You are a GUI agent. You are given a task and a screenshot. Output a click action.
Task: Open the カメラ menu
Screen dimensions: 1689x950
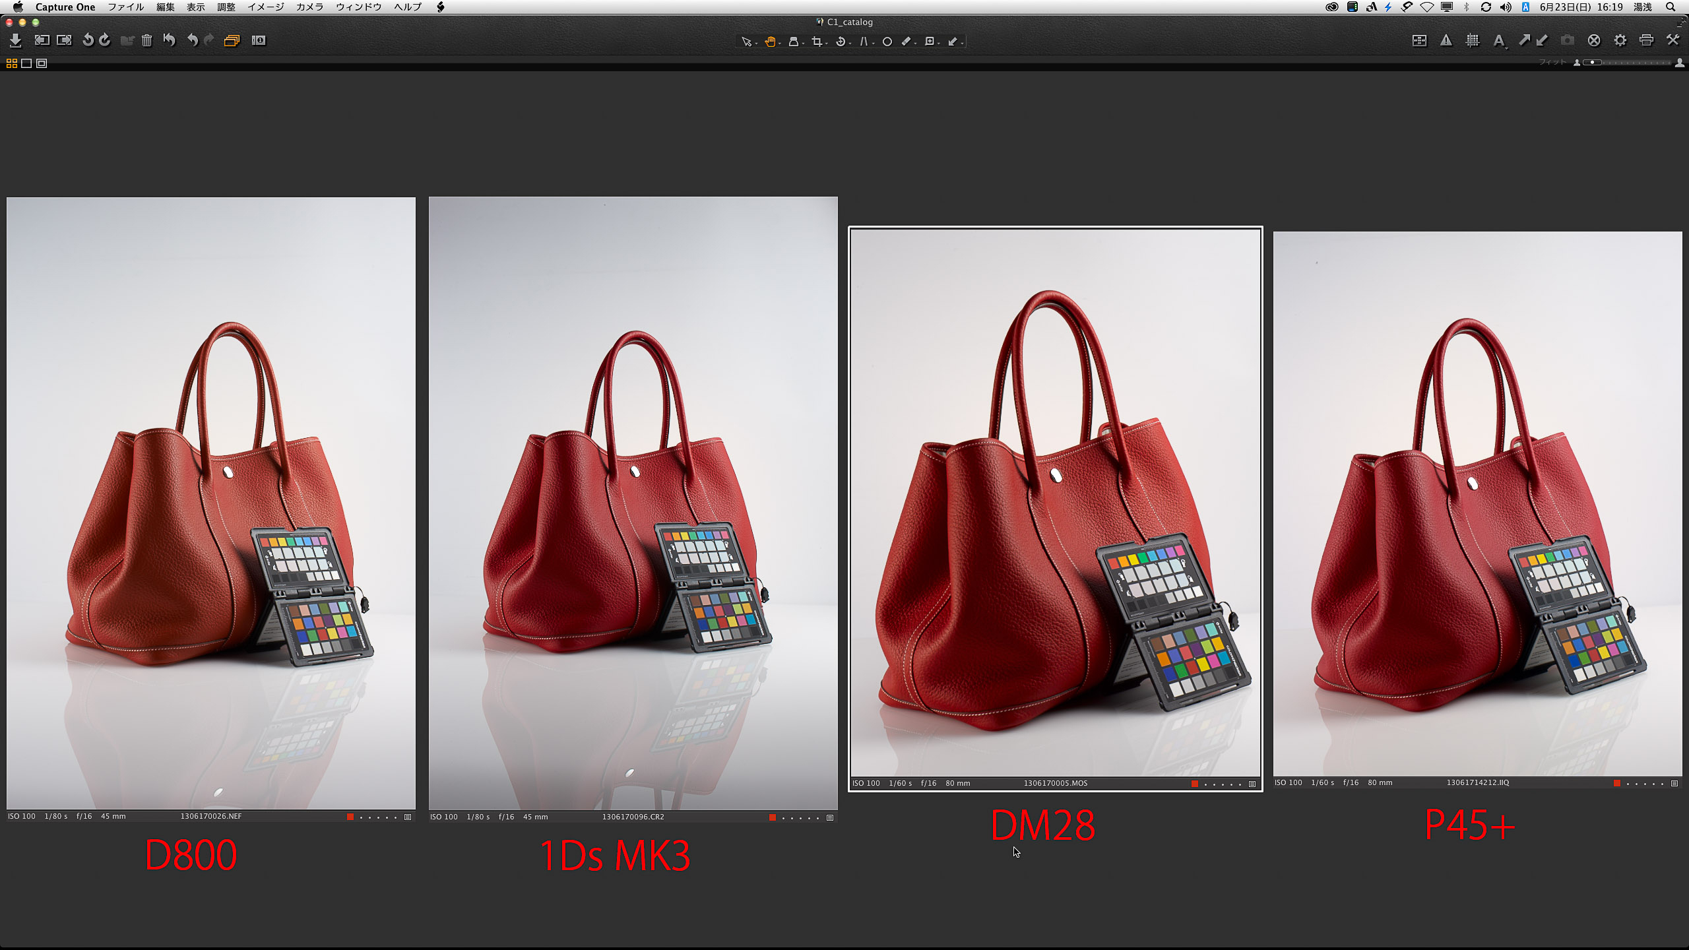point(309,7)
